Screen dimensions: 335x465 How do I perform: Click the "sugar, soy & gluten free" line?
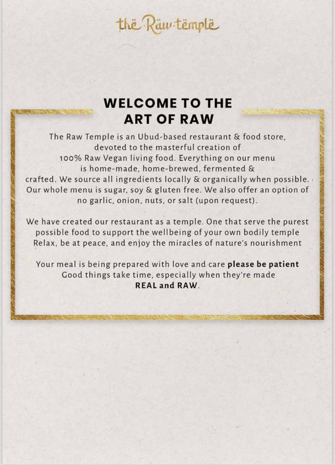167,190
